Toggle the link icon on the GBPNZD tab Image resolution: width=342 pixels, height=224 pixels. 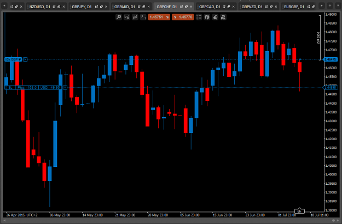coord(266,7)
